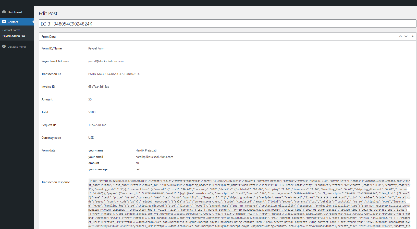This screenshot has width=417, height=229.
Task: Focus the post title field EC-3H348054C9024824K
Action: [x=227, y=24]
